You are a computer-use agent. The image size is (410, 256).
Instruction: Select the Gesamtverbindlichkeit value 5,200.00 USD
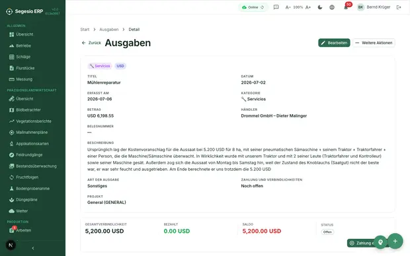click(104, 231)
